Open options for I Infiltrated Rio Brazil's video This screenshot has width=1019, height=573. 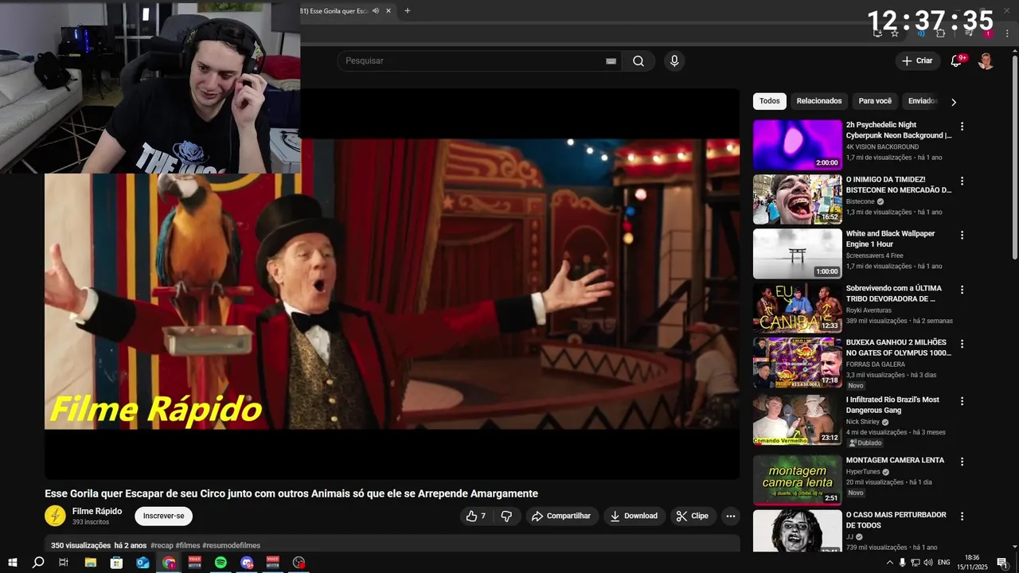[x=962, y=401]
